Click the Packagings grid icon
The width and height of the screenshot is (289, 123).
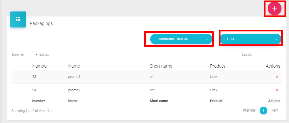pyautogui.click(x=18, y=19)
